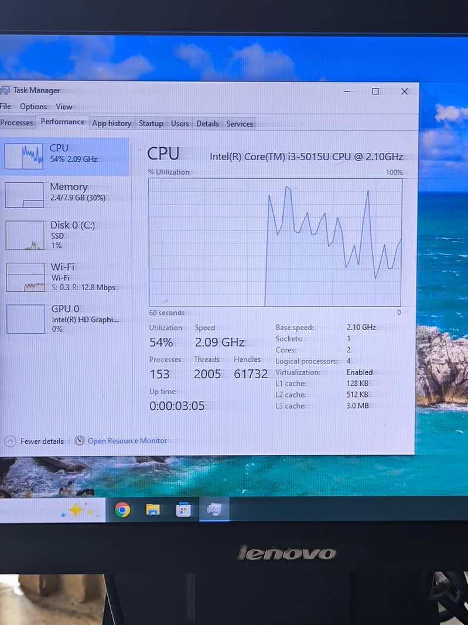Go to the Startup tab
The image size is (468, 625).
(x=151, y=124)
